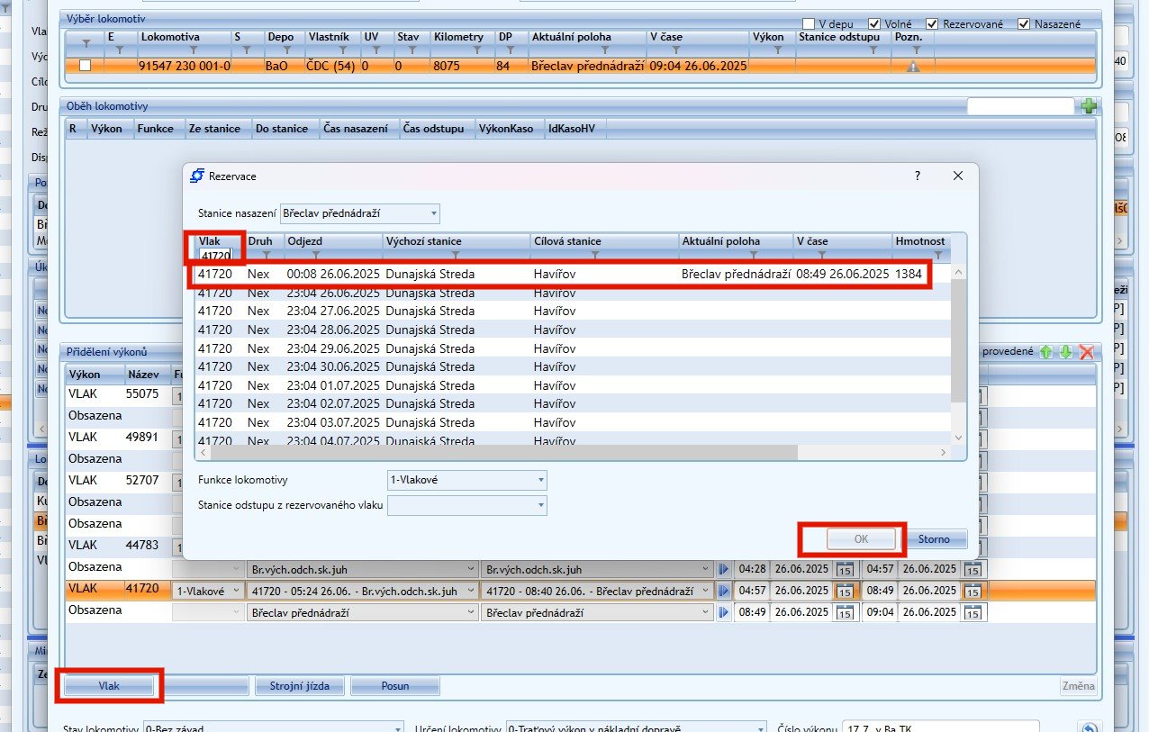Click the warning triangle in Pozn. column
The image size is (1149, 732).
tap(913, 66)
